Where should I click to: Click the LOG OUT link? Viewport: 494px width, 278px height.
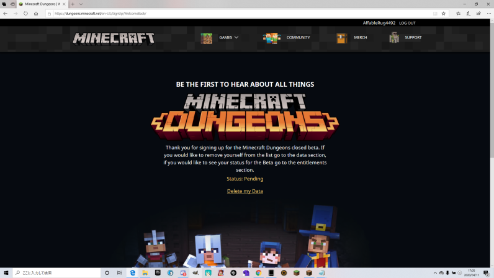[x=407, y=23]
